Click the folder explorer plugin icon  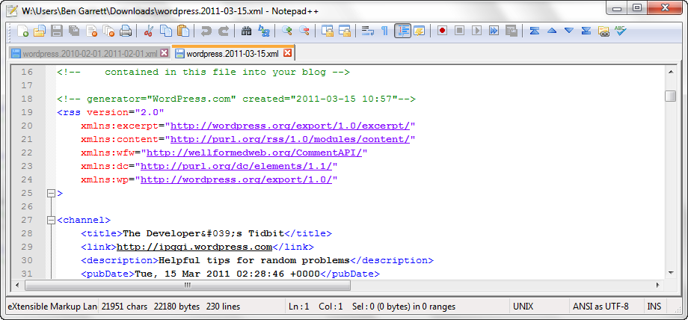[x=603, y=31]
